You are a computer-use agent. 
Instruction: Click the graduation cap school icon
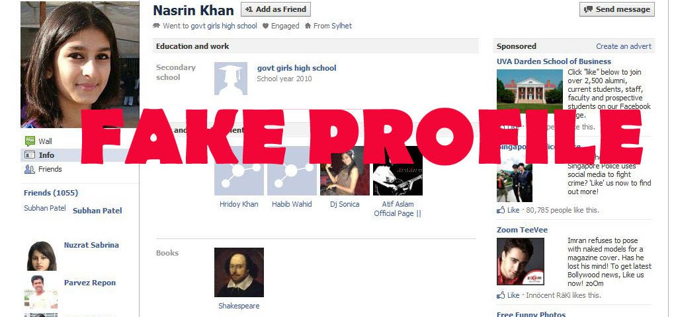coord(231,79)
